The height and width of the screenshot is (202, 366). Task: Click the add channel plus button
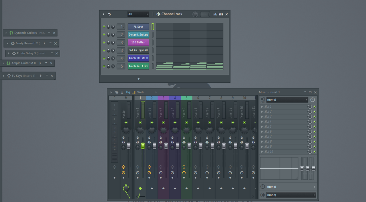[x=139, y=79]
